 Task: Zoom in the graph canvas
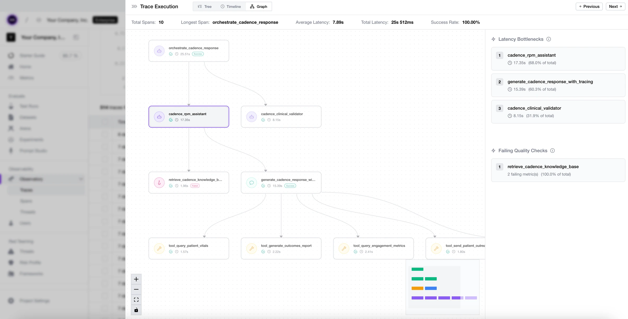(136, 279)
